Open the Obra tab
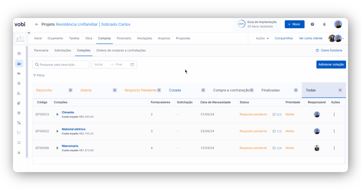Screen dimensions: 361x190 coord(89,38)
